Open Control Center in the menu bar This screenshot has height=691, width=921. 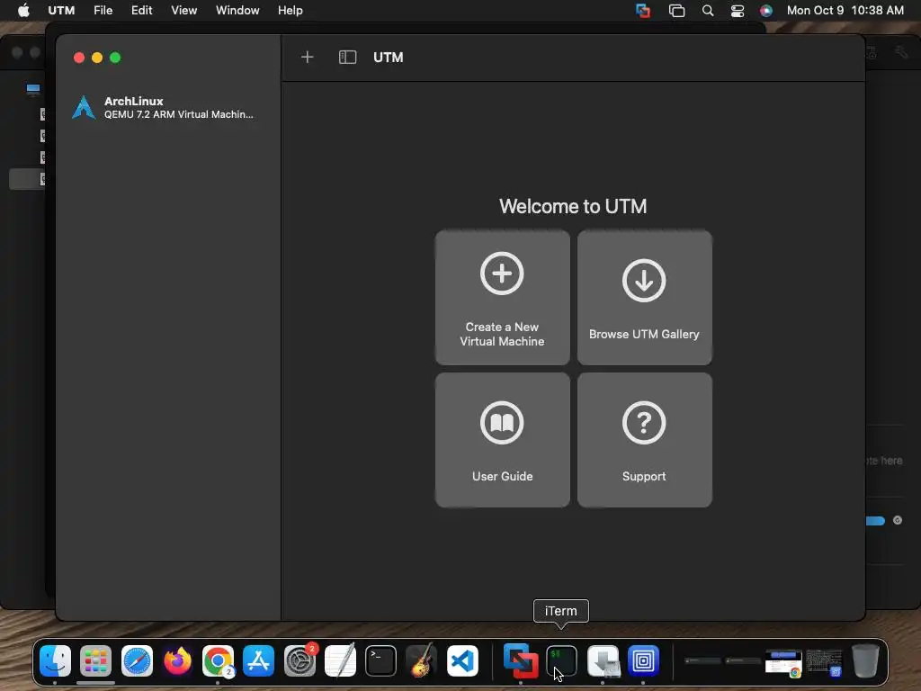click(x=738, y=11)
